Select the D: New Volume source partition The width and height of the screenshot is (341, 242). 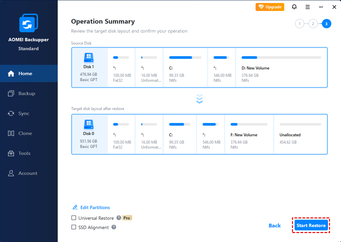coord(281,67)
